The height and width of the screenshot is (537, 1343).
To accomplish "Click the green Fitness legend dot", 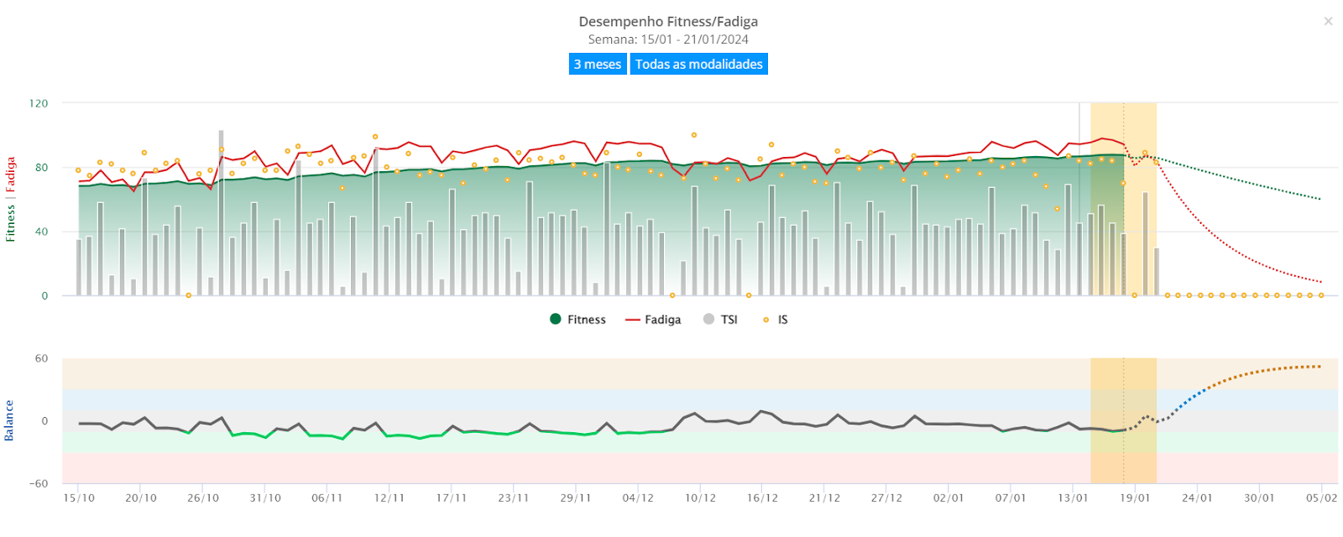I will (x=555, y=319).
